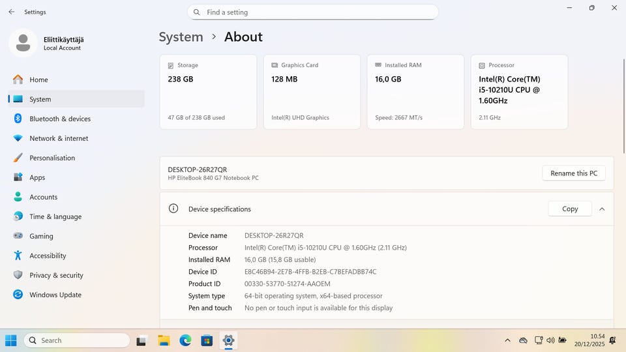Open Microsoft Store from taskbar

(x=207, y=340)
